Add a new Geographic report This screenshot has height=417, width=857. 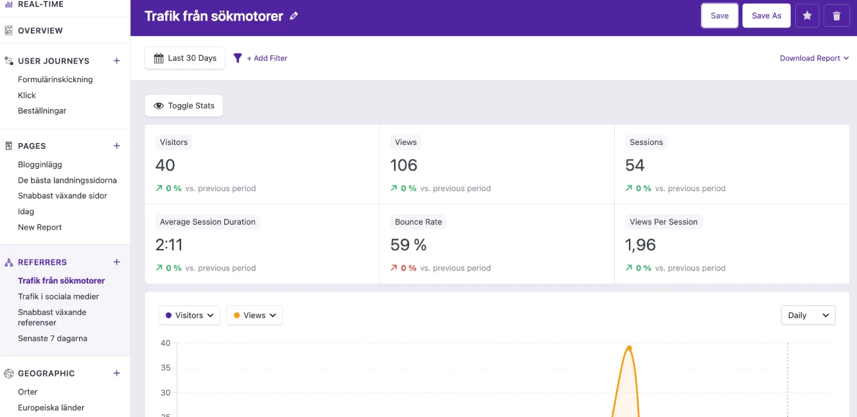click(x=117, y=373)
